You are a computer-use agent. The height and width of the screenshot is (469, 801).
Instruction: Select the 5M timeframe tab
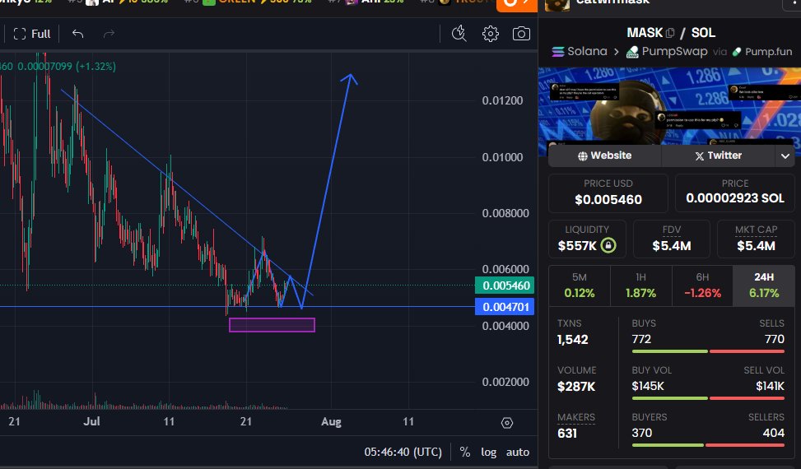click(580, 286)
